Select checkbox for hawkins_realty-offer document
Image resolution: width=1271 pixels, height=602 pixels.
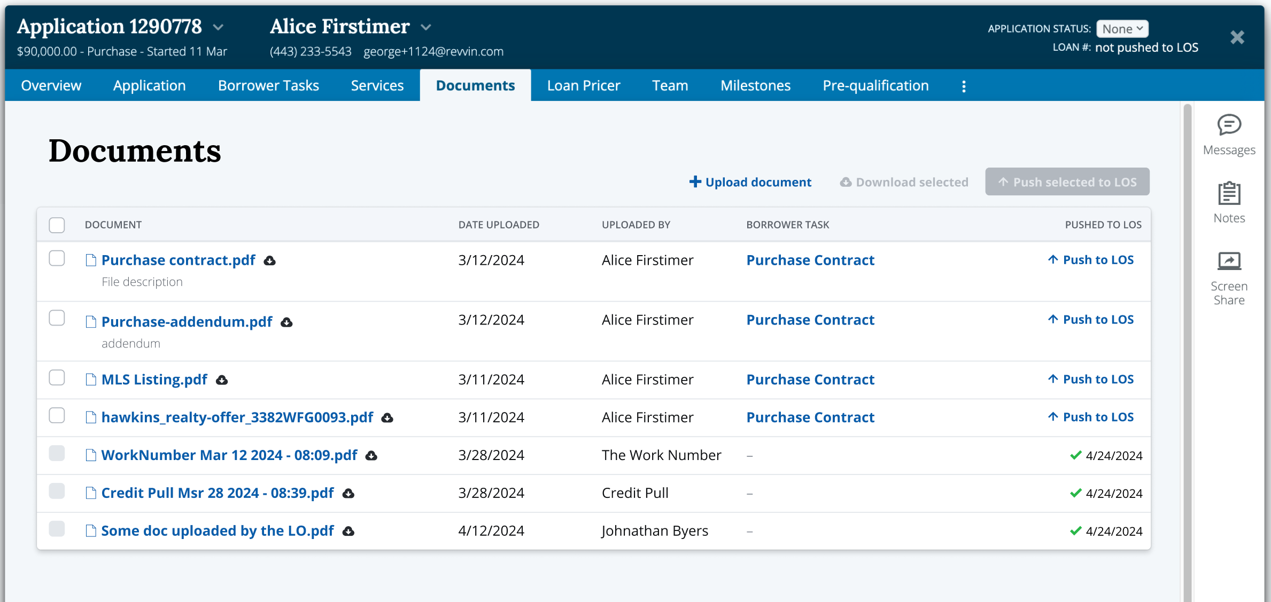(57, 416)
